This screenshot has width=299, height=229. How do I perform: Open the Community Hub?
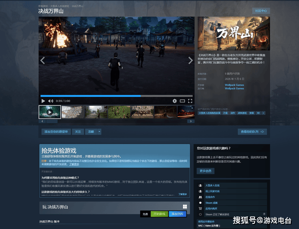pos(260,10)
